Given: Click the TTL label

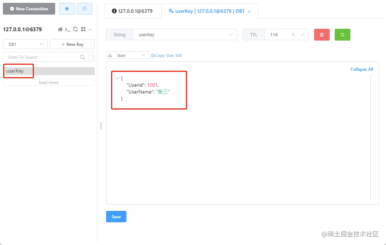Looking at the screenshot, I should 254,34.
